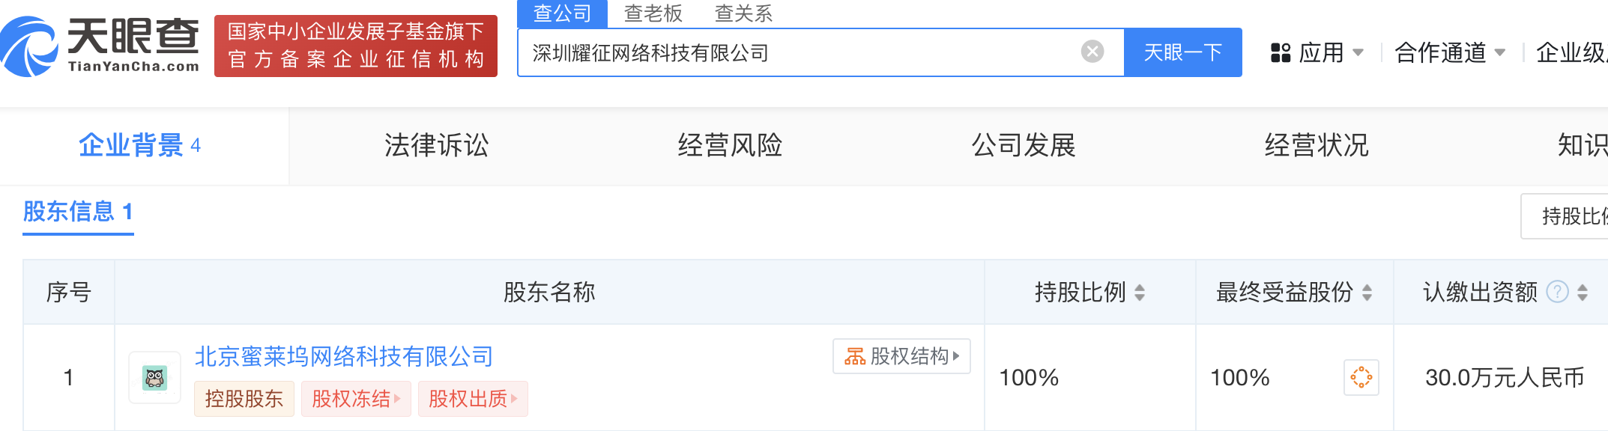Open the equity penetration target icon
Screen dimensions: 1608x431
pos(1361,377)
